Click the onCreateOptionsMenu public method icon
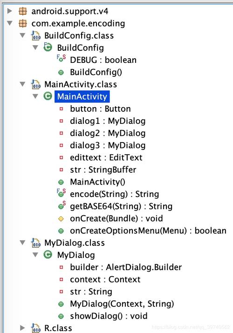The height and width of the screenshot is (333, 233). [x=61, y=231]
